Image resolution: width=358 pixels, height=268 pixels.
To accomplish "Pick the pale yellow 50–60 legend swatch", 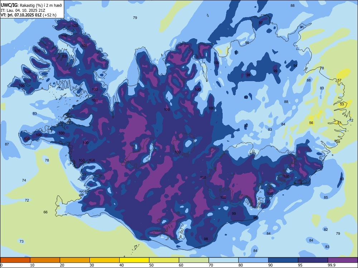I will coord(164,260).
